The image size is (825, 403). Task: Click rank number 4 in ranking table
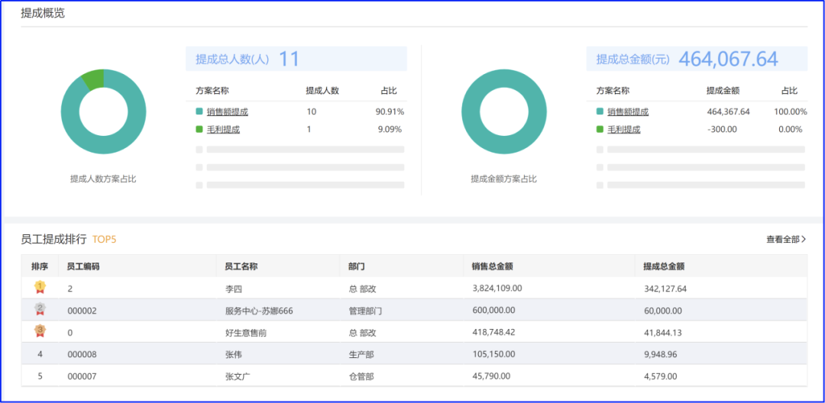click(40, 355)
